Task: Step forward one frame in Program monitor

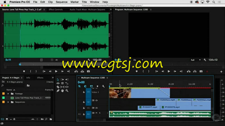Action: pos(175,71)
